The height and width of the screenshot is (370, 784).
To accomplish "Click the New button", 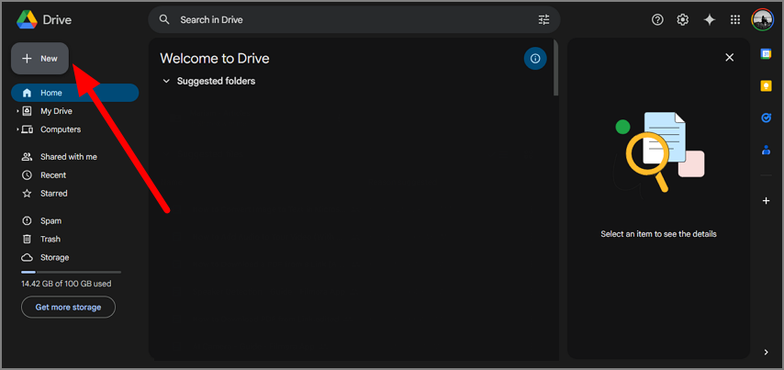I will 39,59.
